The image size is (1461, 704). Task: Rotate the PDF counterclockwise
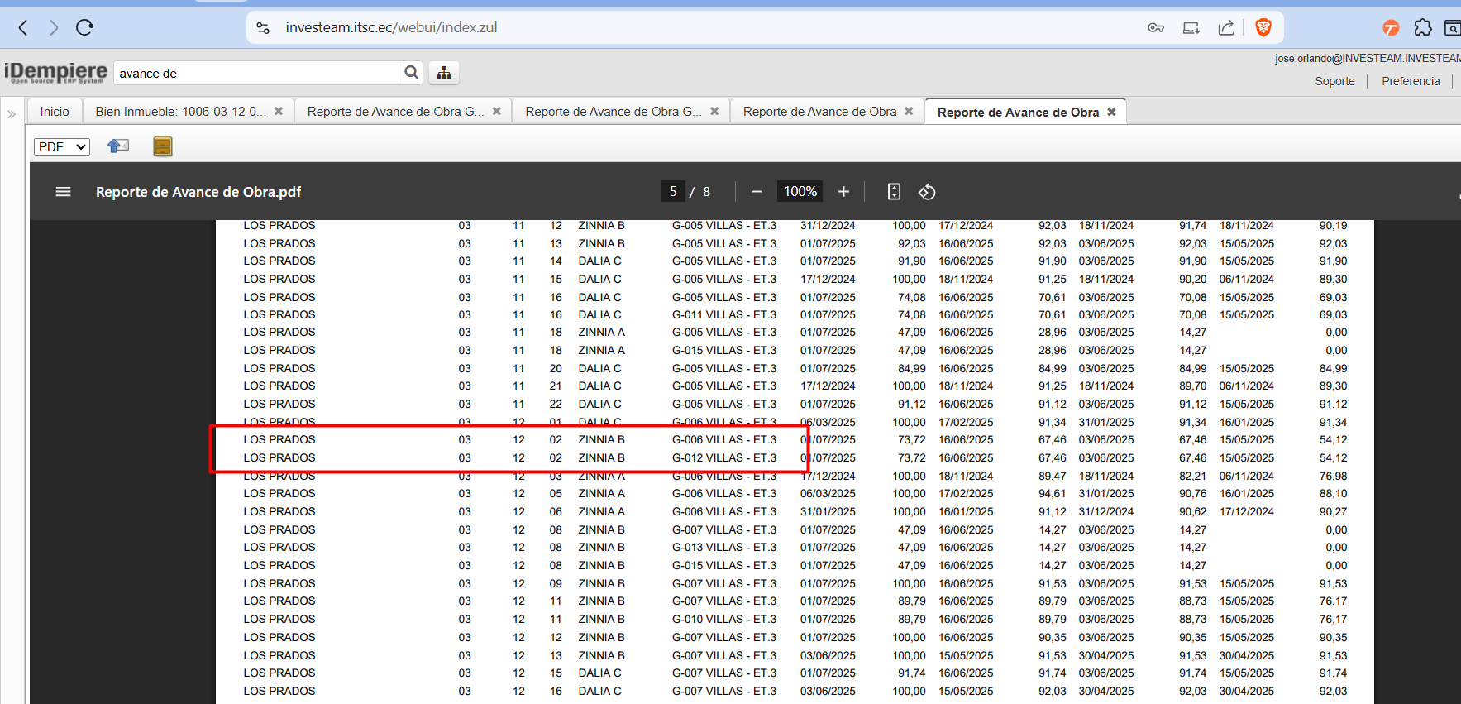[927, 192]
